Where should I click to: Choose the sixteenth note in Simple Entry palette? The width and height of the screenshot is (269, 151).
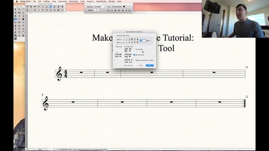(54, 6)
